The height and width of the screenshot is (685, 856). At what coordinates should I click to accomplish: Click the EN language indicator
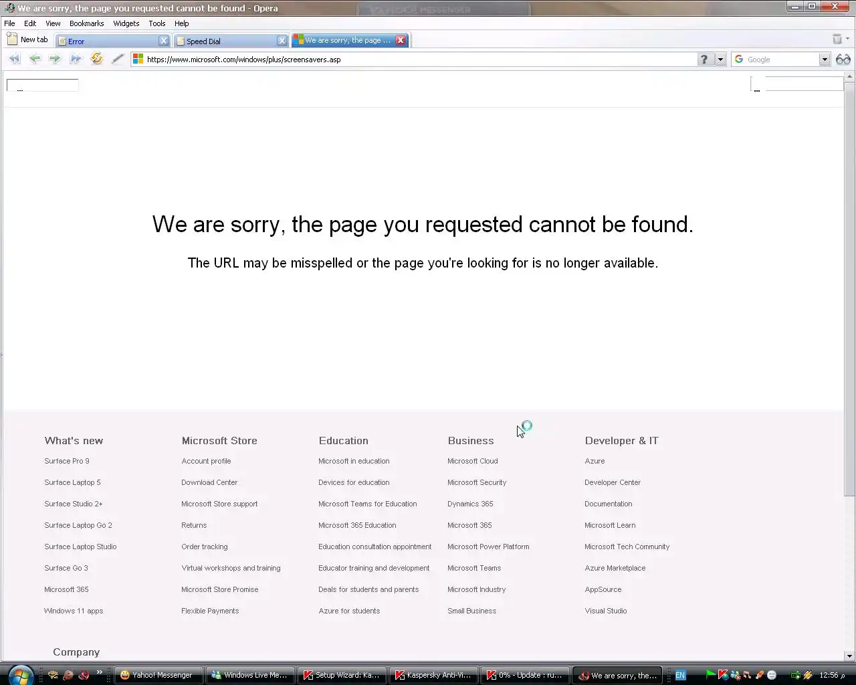point(680,675)
